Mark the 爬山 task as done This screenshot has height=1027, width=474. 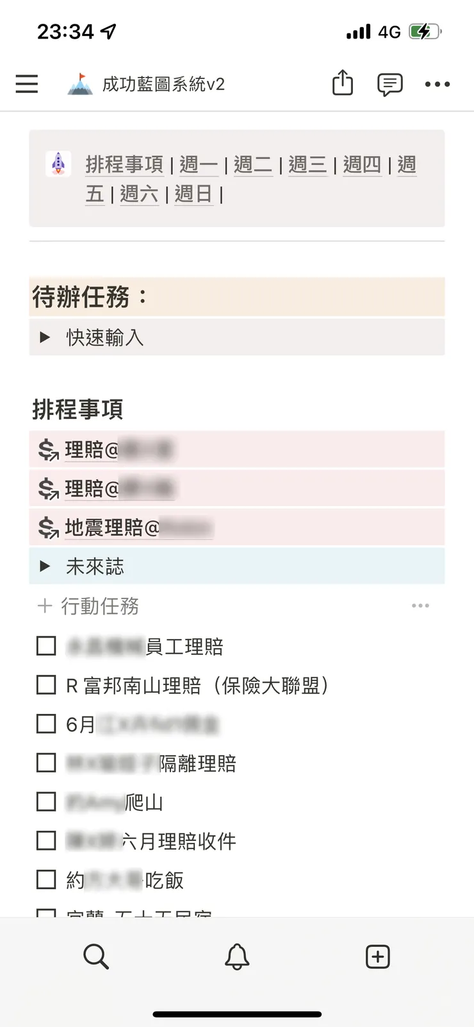[x=46, y=802]
